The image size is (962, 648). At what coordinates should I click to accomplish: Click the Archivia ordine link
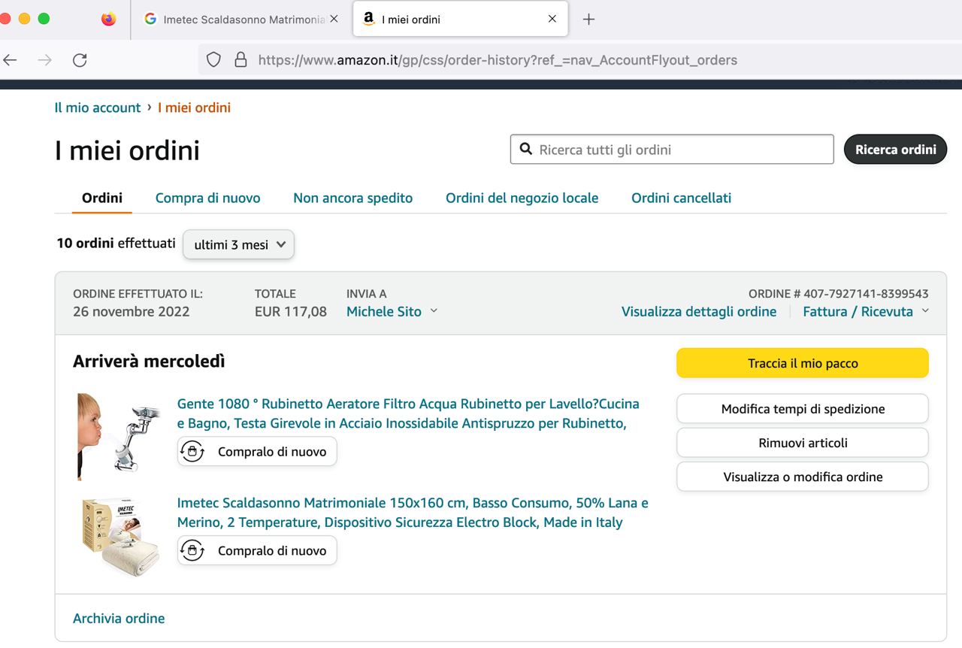point(119,618)
